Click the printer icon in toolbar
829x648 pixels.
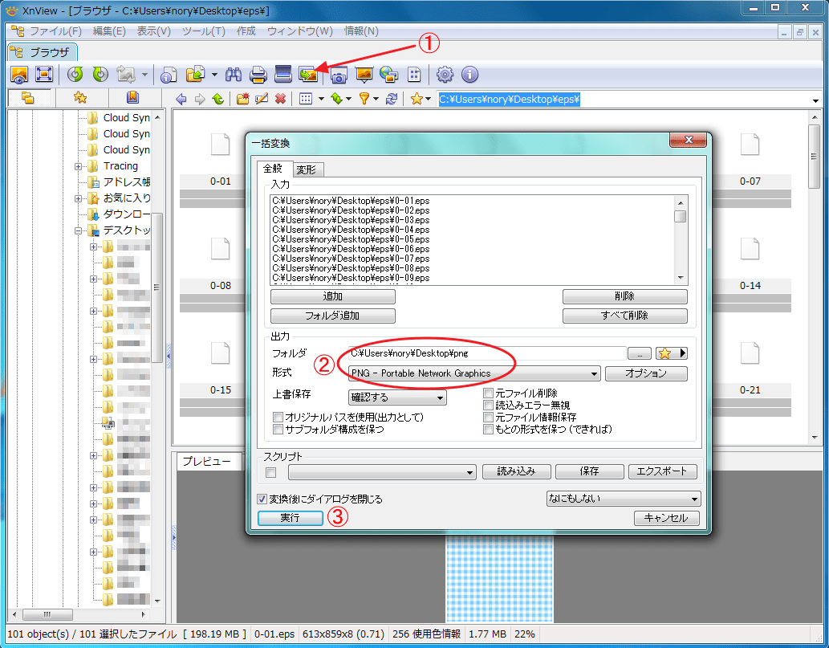coord(258,75)
